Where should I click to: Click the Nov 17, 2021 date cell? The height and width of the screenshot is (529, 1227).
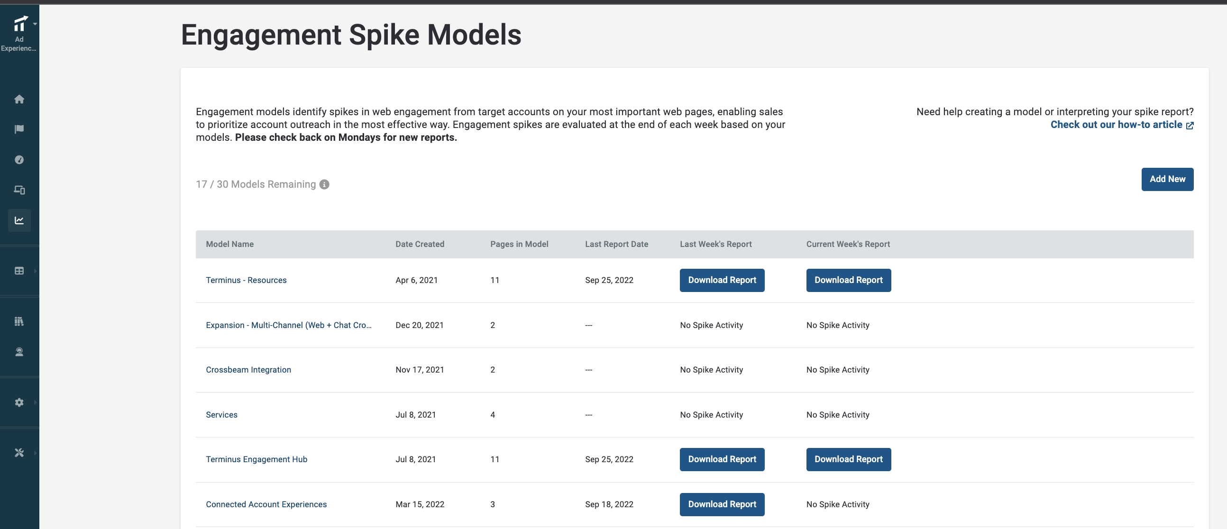point(420,370)
